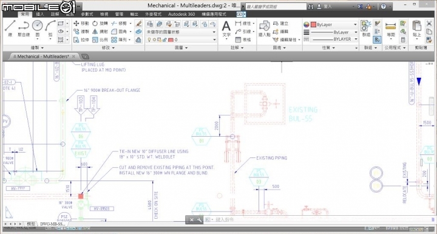This screenshot has width=437, height=234.
Task: Select the Arc (弧) tool
Action: pyautogui.click(x=50, y=28)
